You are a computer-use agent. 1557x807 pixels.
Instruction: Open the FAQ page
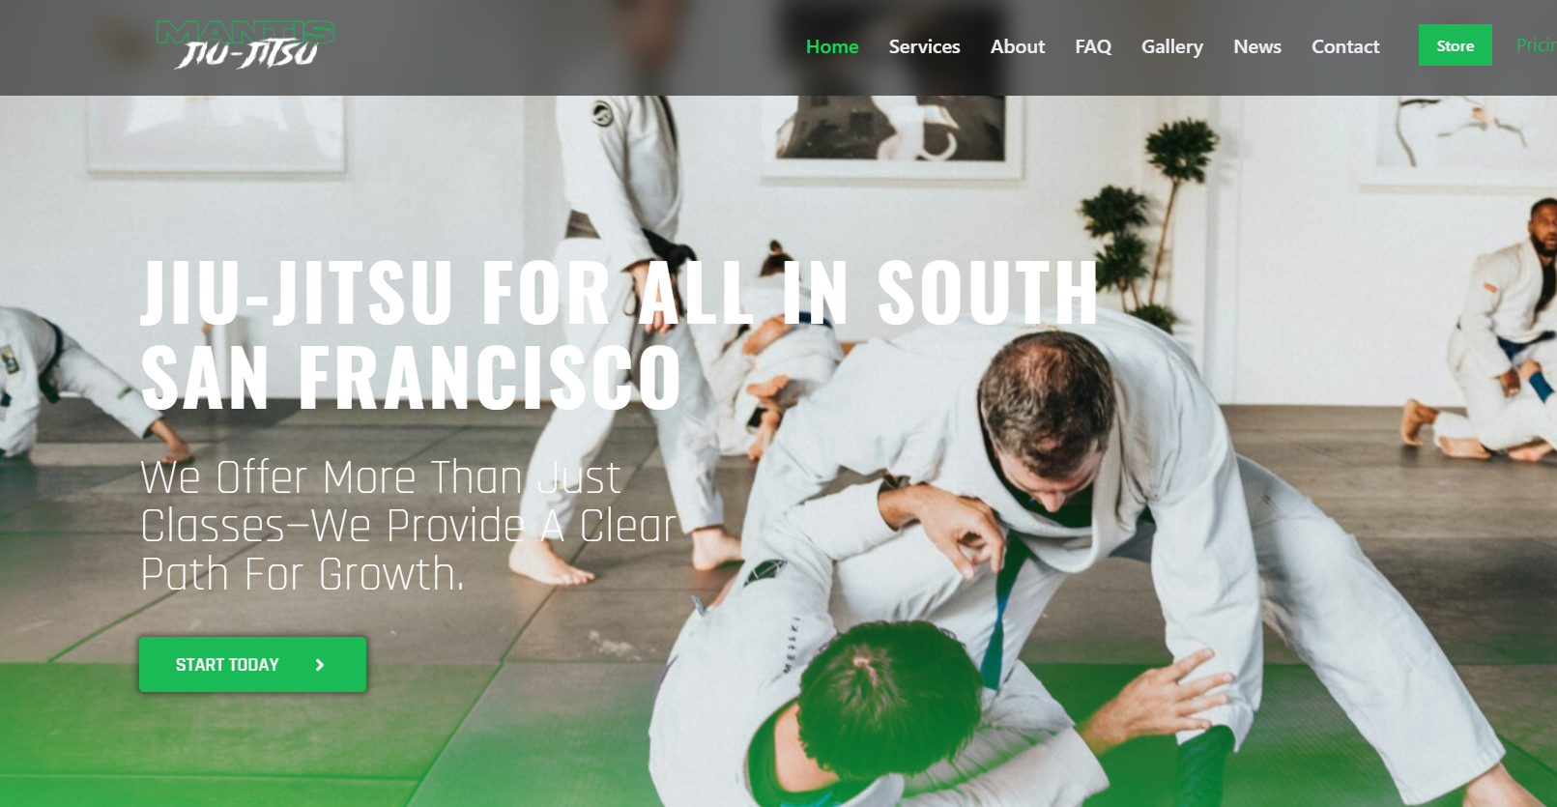[x=1093, y=46]
